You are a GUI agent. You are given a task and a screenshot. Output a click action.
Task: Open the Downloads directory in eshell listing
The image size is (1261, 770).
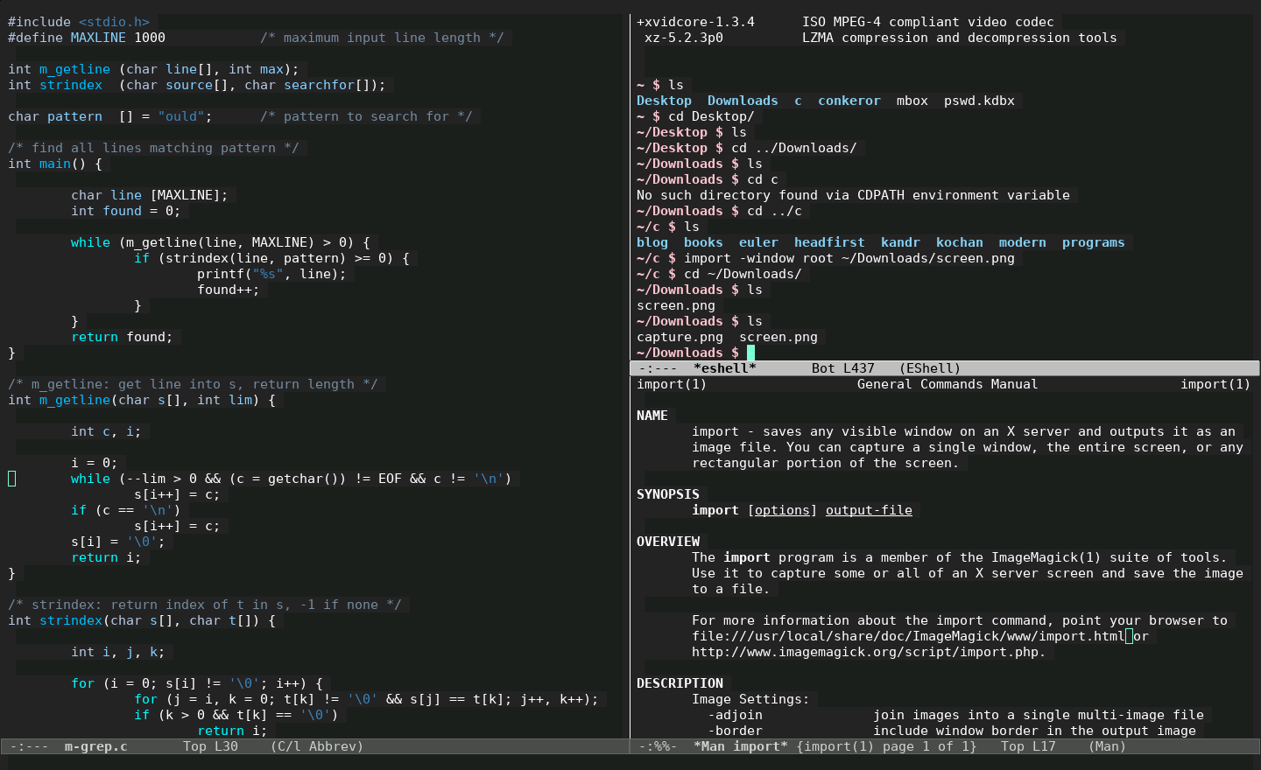point(743,101)
